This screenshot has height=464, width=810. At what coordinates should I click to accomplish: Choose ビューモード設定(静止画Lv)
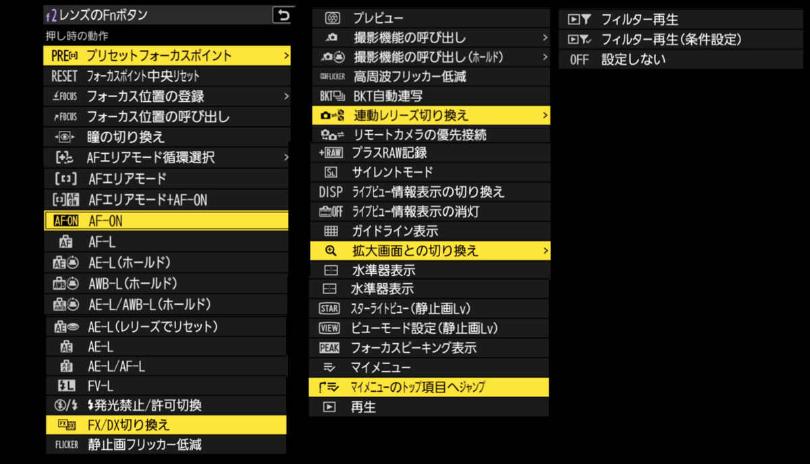pos(429,329)
